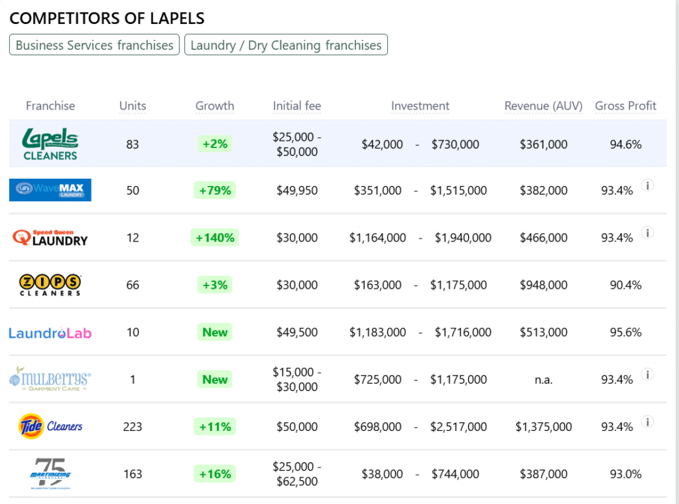Open the Martinizing 75 logo

[x=50, y=473]
